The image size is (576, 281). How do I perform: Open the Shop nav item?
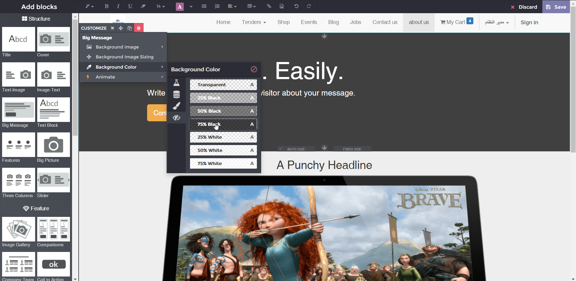(x=284, y=22)
